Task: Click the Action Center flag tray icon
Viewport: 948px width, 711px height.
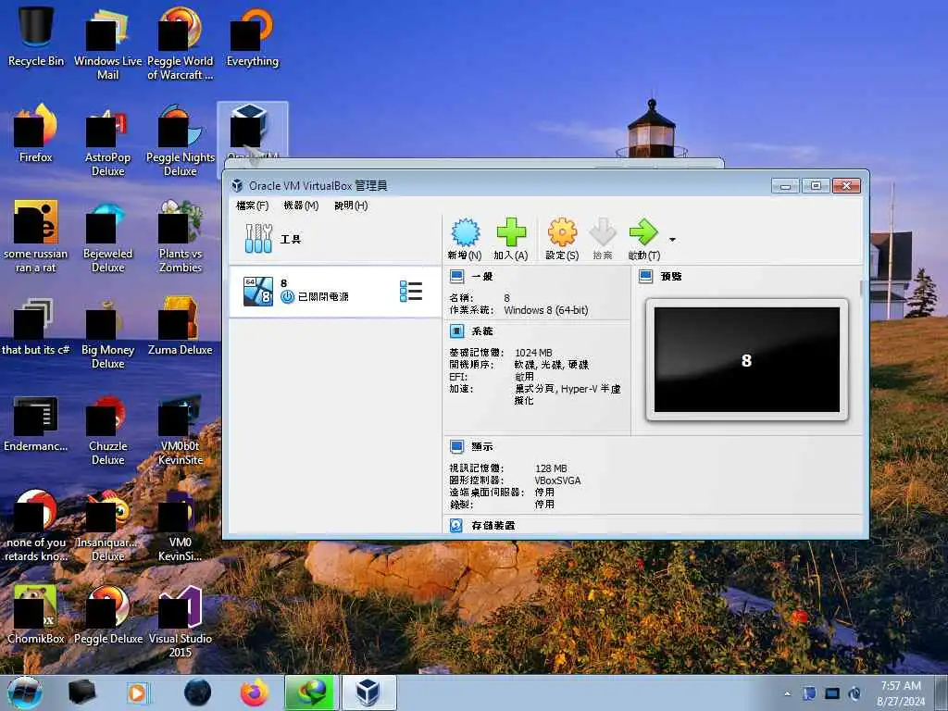Action: [x=809, y=693]
